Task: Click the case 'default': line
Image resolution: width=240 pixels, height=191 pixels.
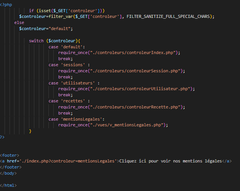Action: [67, 47]
